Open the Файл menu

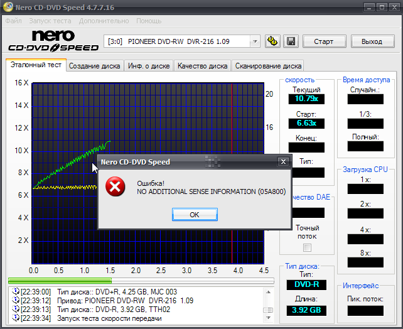click(13, 21)
